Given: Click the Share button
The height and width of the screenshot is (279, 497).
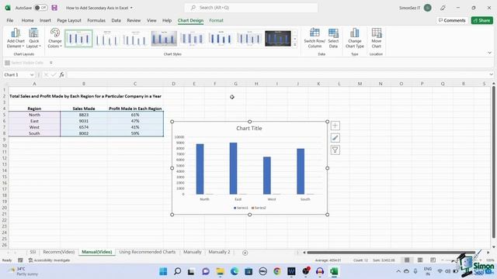Looking at the screenshot, I should [x=481, y=20].
